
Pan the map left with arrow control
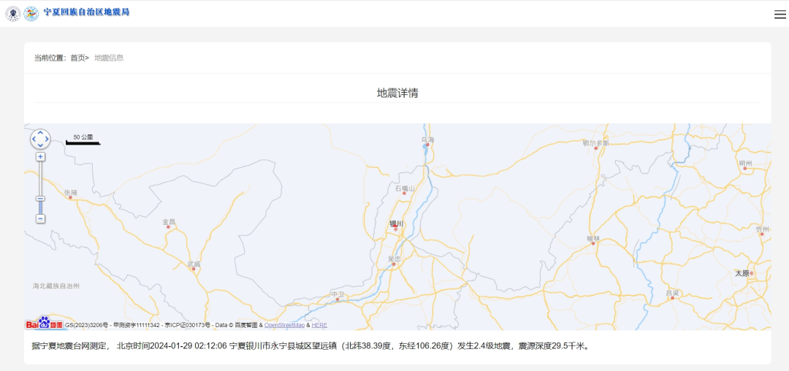pos(34,139)
